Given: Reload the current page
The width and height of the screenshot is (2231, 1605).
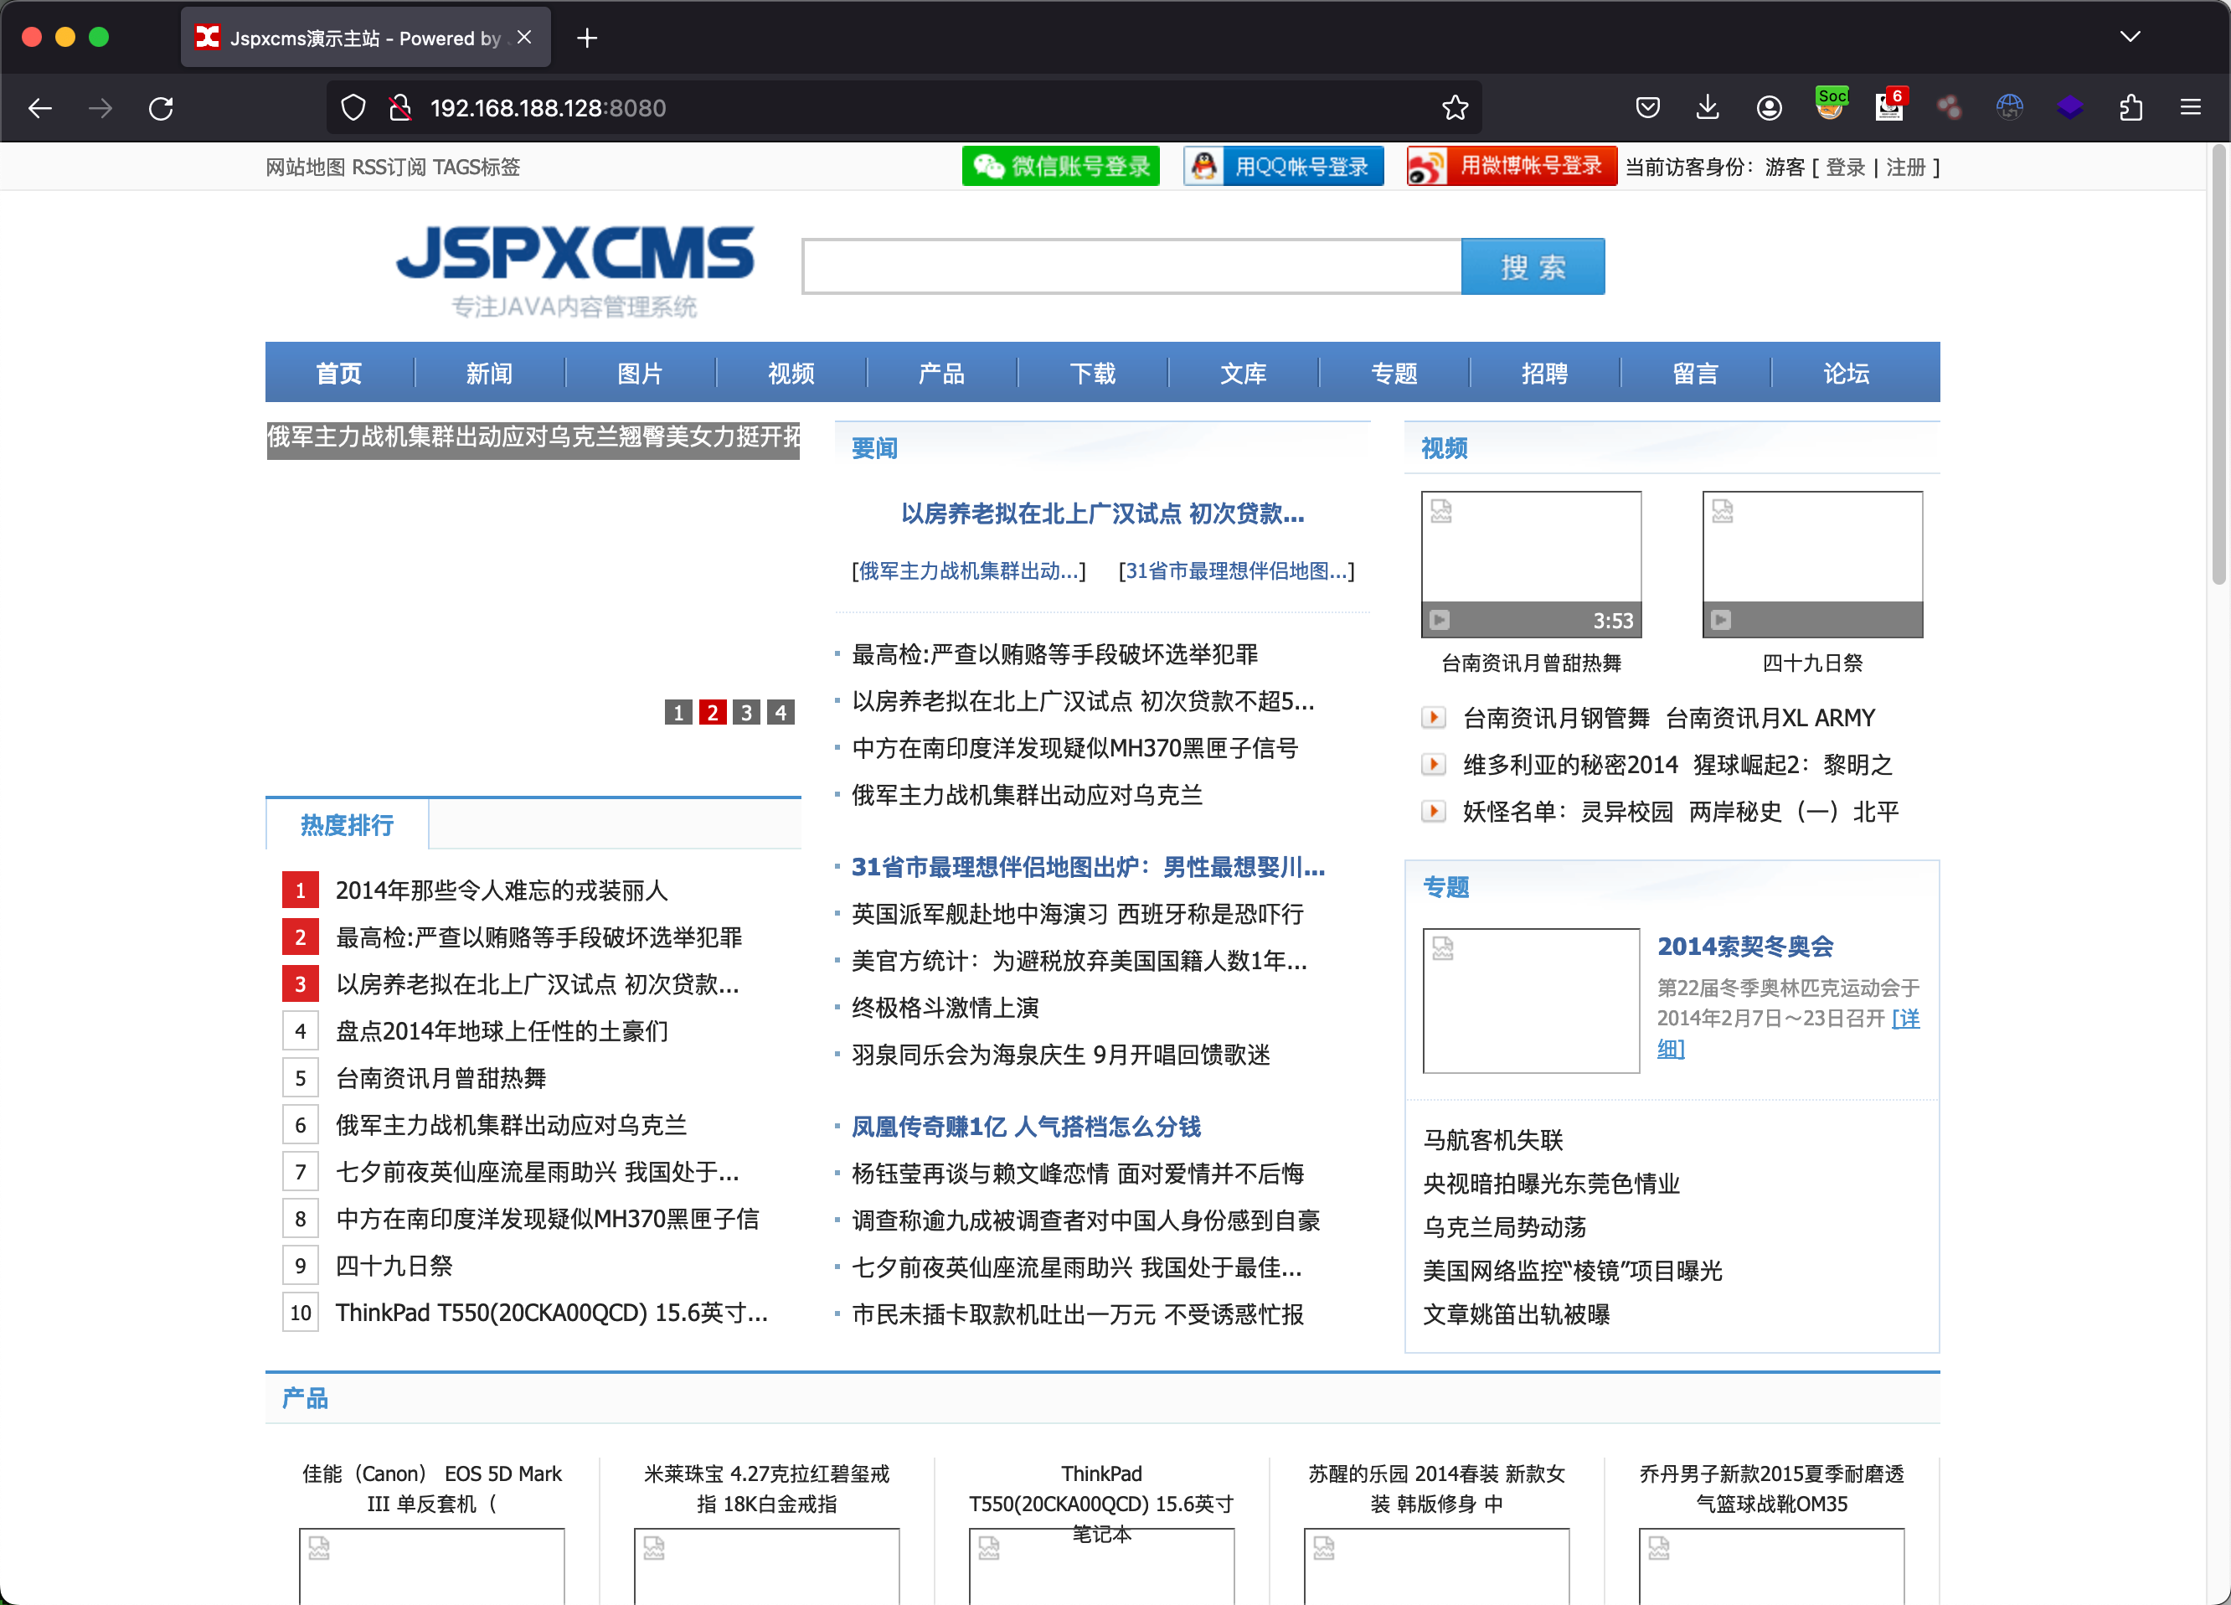Looking at the screenshot, I should 162,107.
